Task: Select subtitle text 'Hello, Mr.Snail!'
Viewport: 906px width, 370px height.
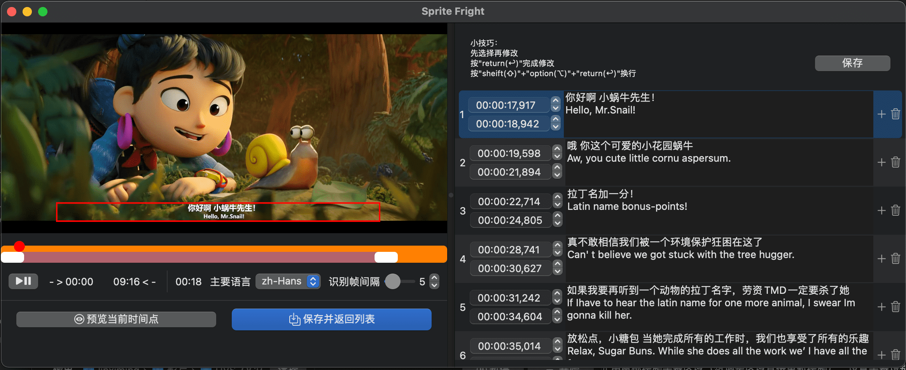Action: click(600, 110)
